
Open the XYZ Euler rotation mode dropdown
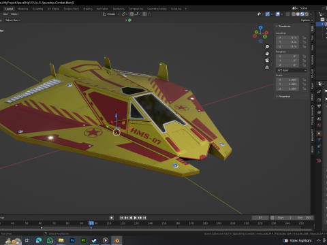292,70
